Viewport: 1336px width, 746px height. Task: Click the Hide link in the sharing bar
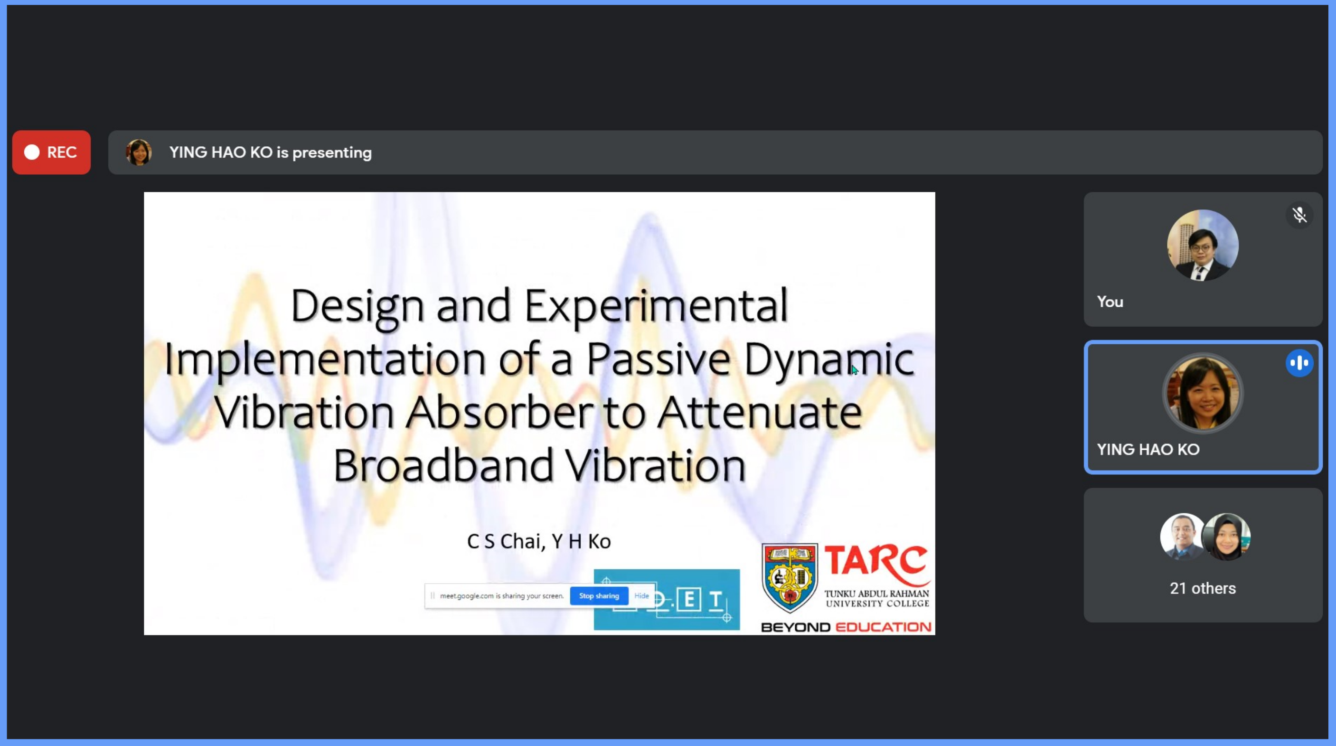click(x=641, y=595)
